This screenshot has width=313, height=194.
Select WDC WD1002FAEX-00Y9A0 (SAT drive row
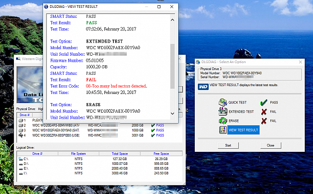pos(100,130)
